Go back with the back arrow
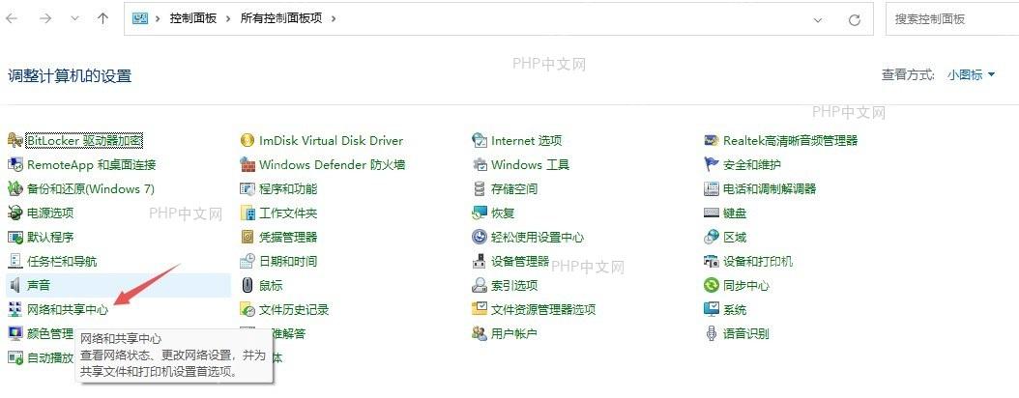Viewport: 1019px width, 398px height. (12, 18)
